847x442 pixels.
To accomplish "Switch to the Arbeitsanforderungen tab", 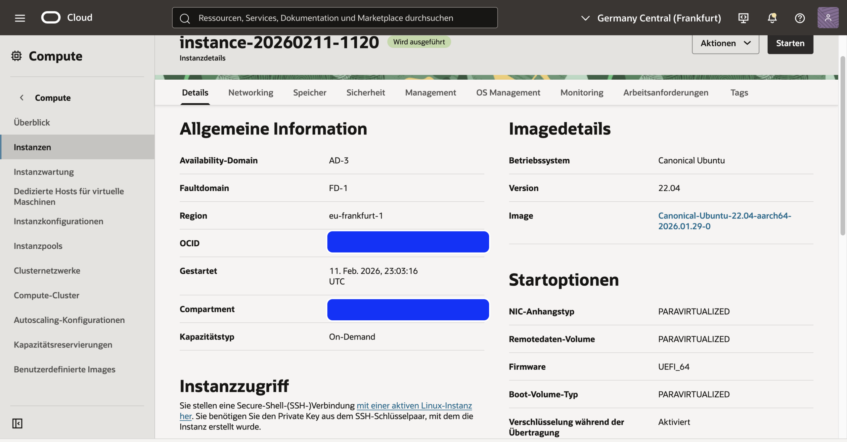I will tap(666, 93).
